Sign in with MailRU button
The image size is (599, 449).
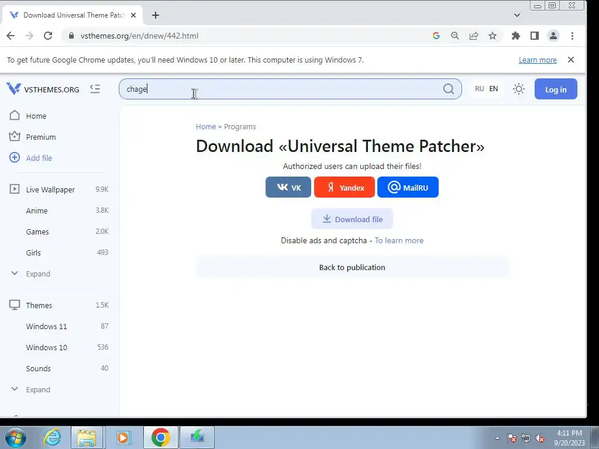(x=408, y=187)
